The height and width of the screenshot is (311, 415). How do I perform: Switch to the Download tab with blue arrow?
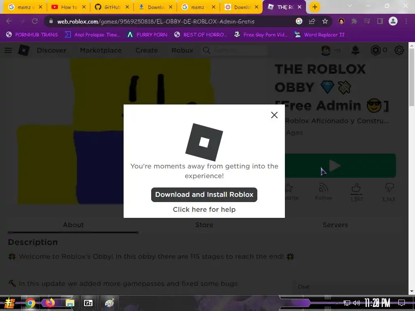[156, 7]
